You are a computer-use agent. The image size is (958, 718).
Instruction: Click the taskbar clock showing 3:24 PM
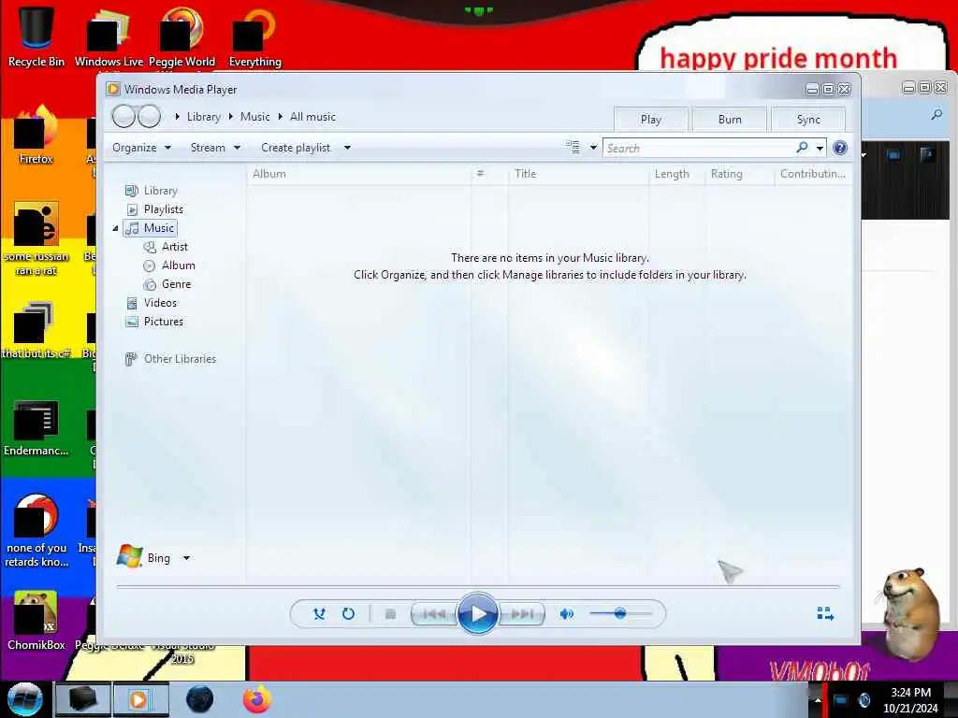(910, 699)
